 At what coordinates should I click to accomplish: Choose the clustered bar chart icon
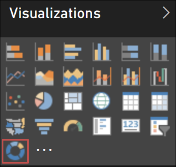coord(73,52)
